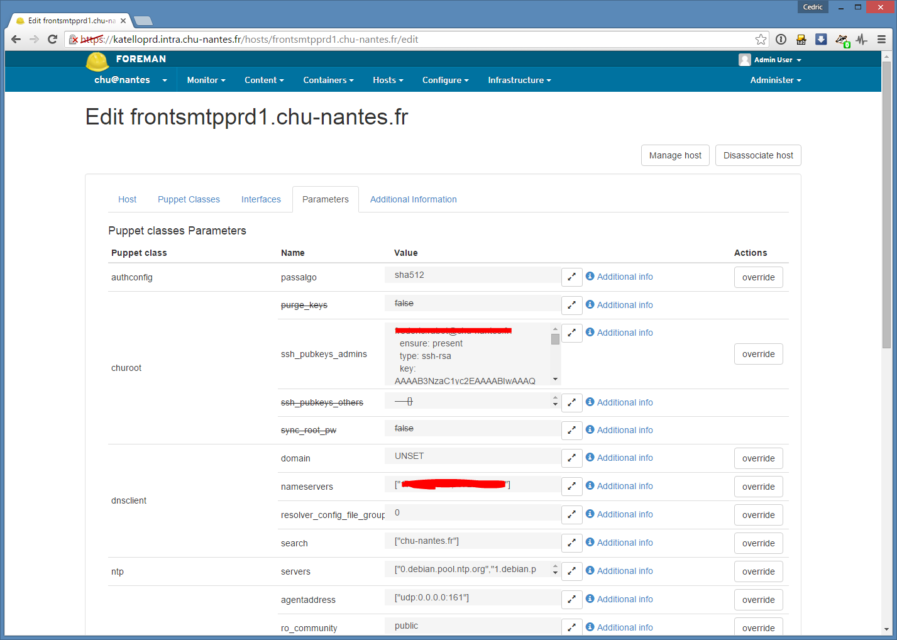897x640 pixels.
Task: Click the info icon beside the domain row
Action: coord(590,458)
